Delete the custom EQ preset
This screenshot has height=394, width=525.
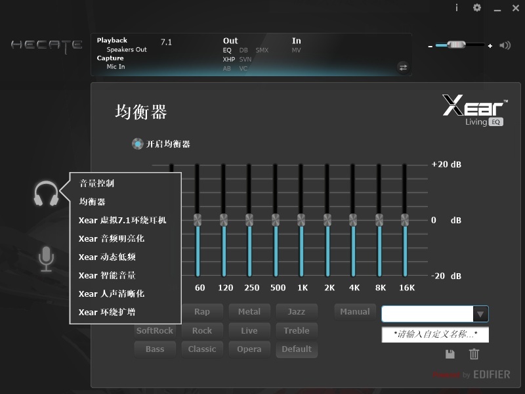point(474,354)
